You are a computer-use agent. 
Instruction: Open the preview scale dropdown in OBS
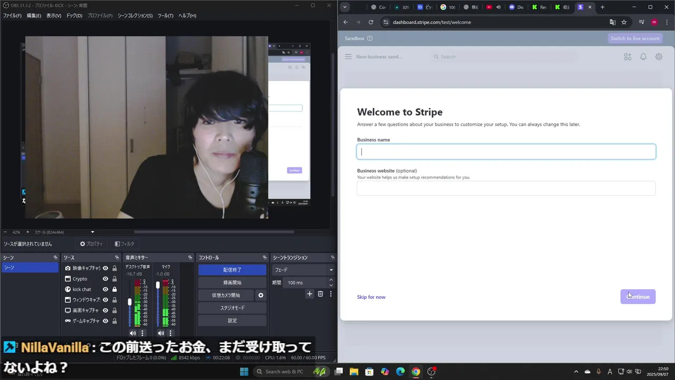tap(93, 232)
